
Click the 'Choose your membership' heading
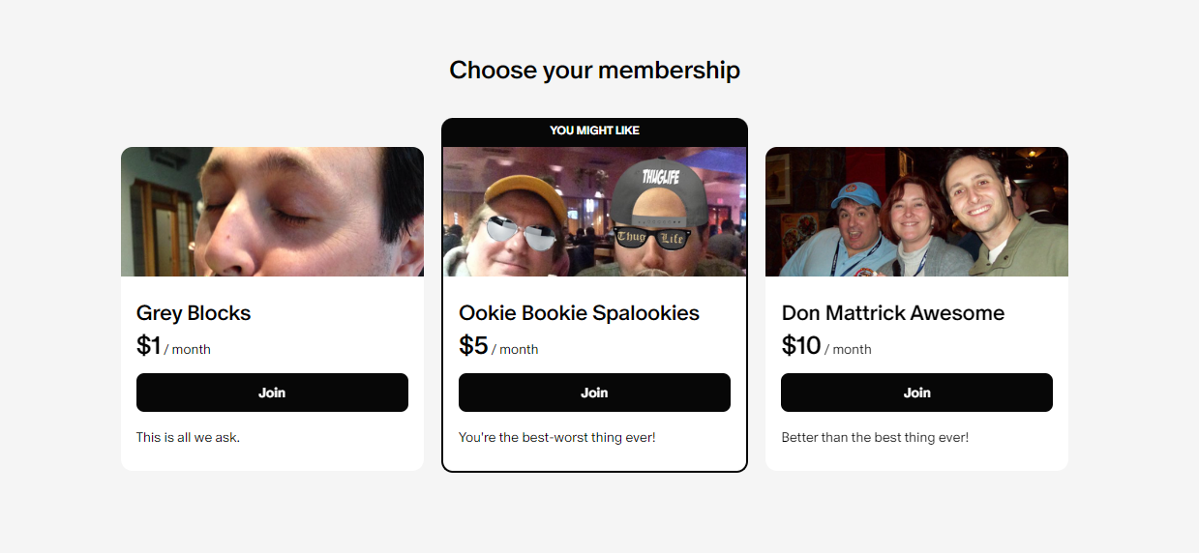point(594,71)
